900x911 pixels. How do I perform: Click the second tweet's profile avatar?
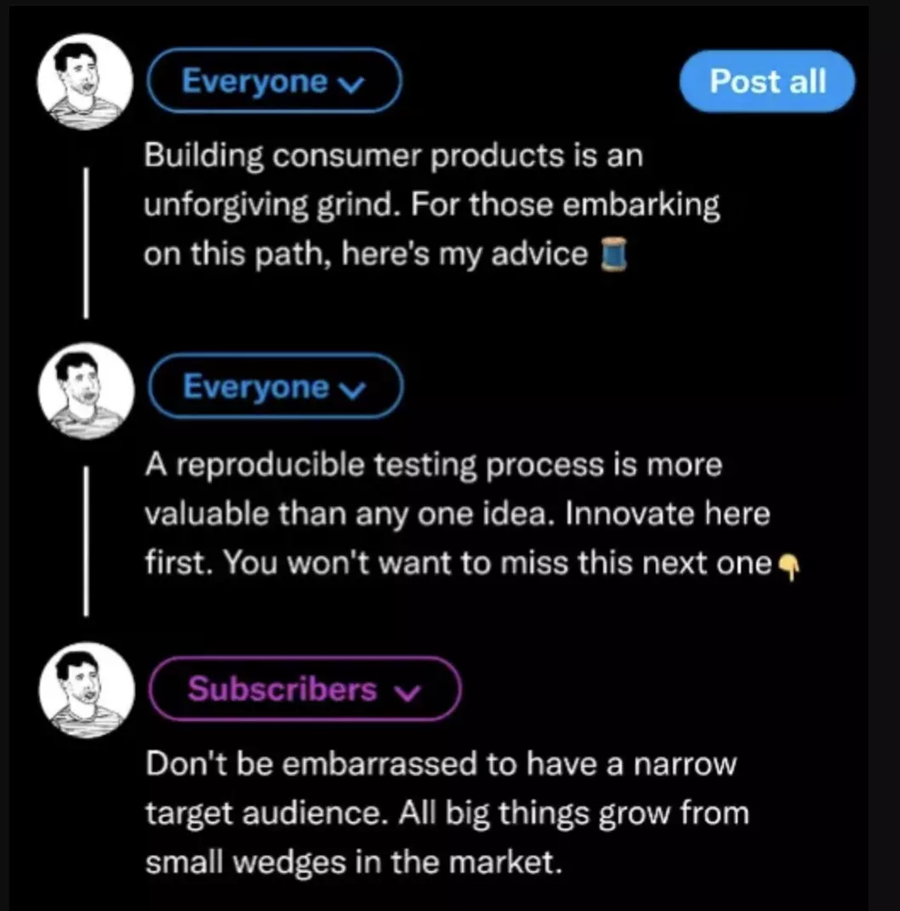(x=85, y=390)
